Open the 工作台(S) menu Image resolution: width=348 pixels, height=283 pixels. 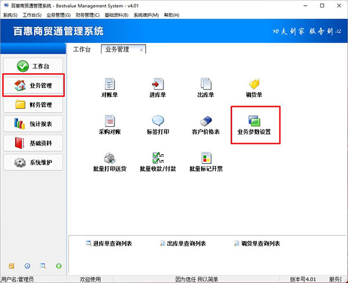tap(32, 15)
